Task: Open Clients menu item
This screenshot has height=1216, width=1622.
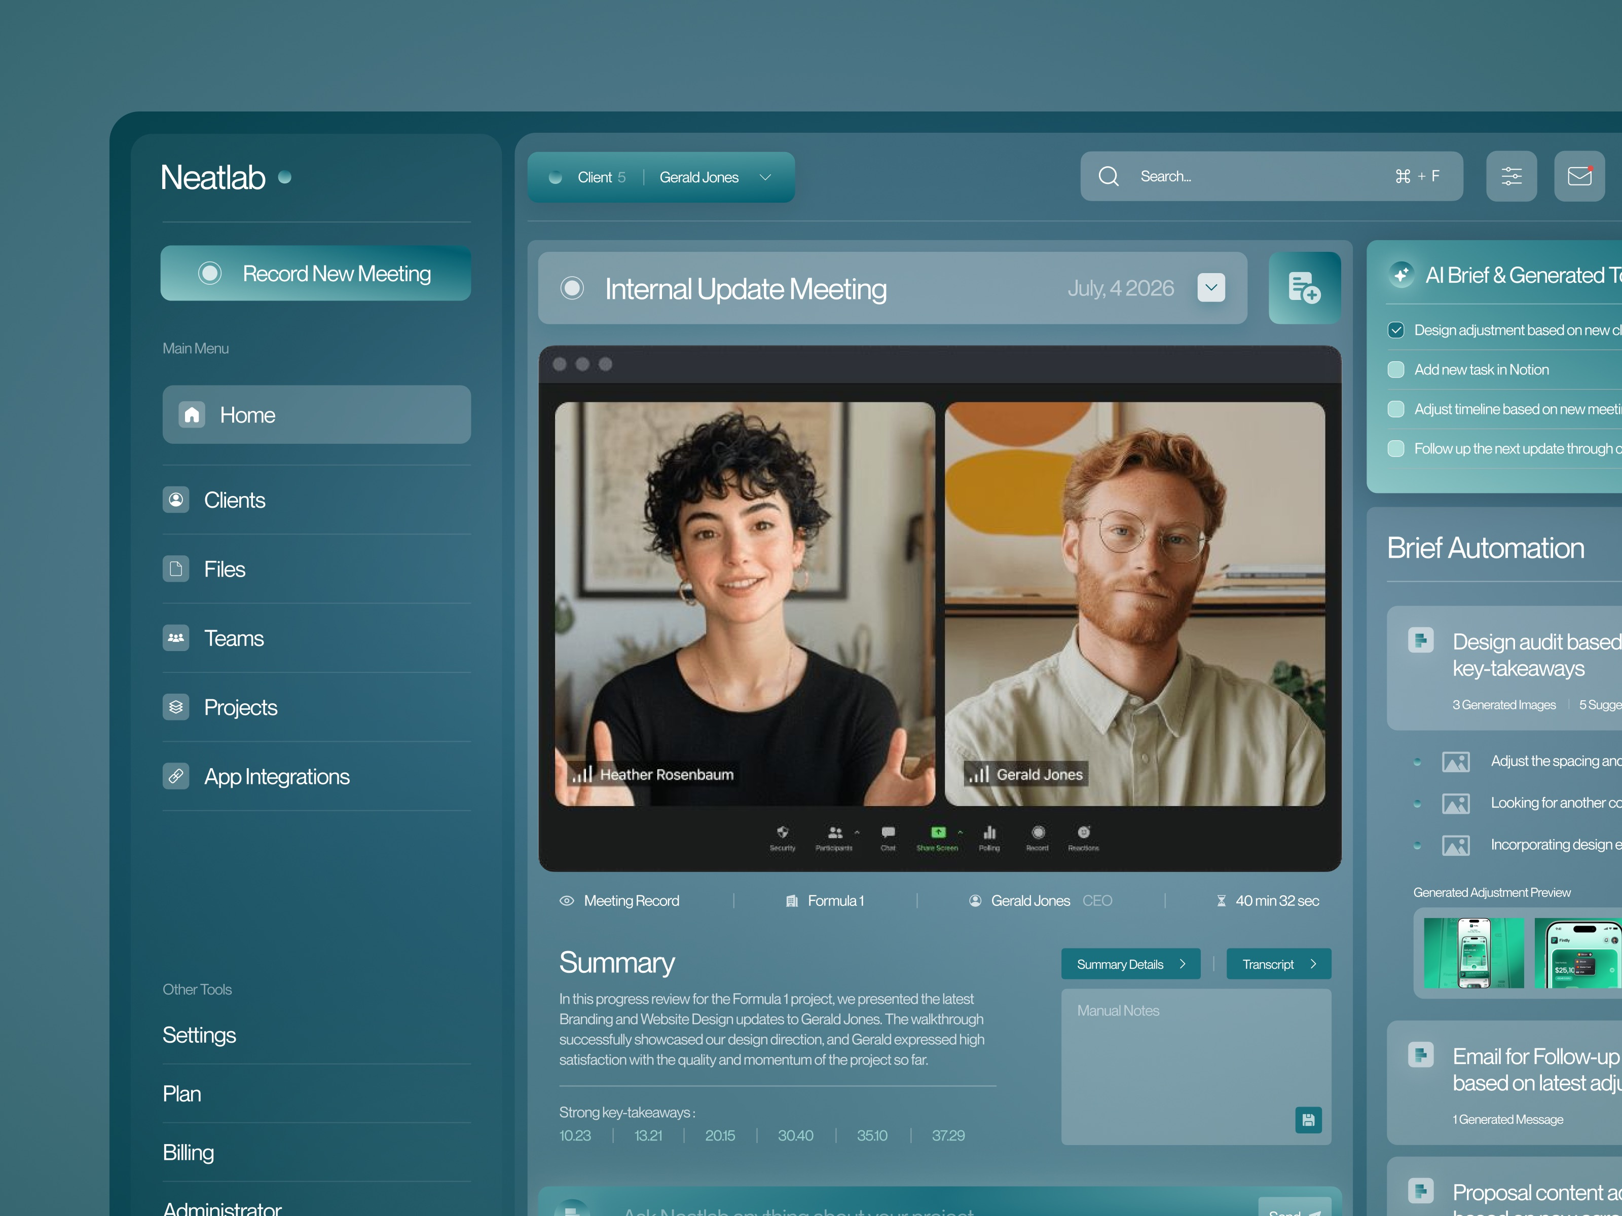Action: [x=317, y=500]
